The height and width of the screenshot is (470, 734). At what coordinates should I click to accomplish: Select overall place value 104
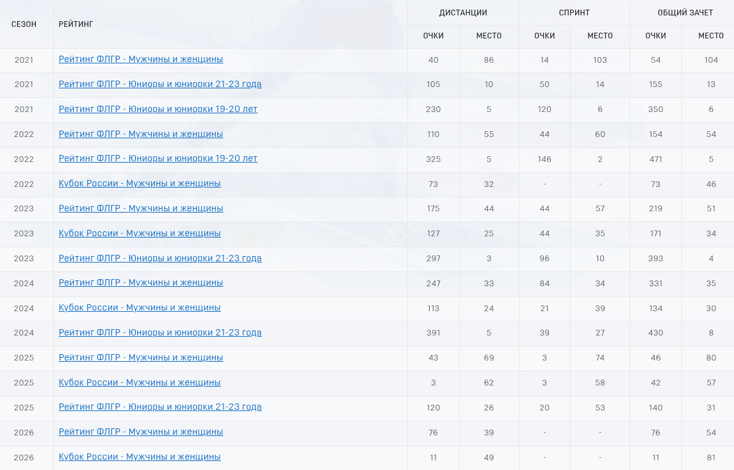pos(711,60)
